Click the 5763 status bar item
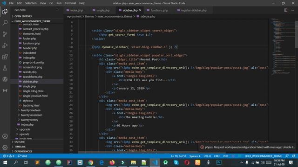Viewport: 298px width, 167px height. point(22,156)
